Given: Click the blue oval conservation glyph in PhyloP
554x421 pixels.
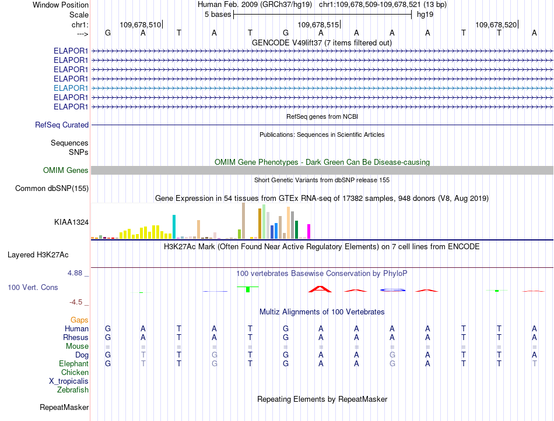Looking at the screenshot, I should (x=392, y=290).
